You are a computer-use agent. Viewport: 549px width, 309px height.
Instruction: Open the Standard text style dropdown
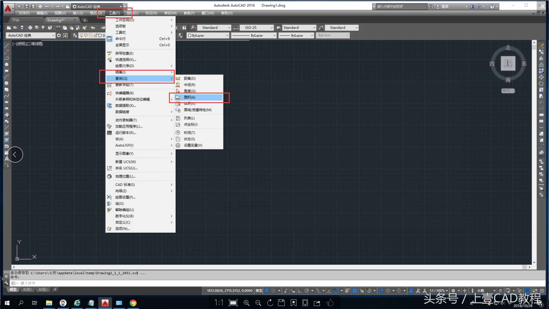(214, 28)
